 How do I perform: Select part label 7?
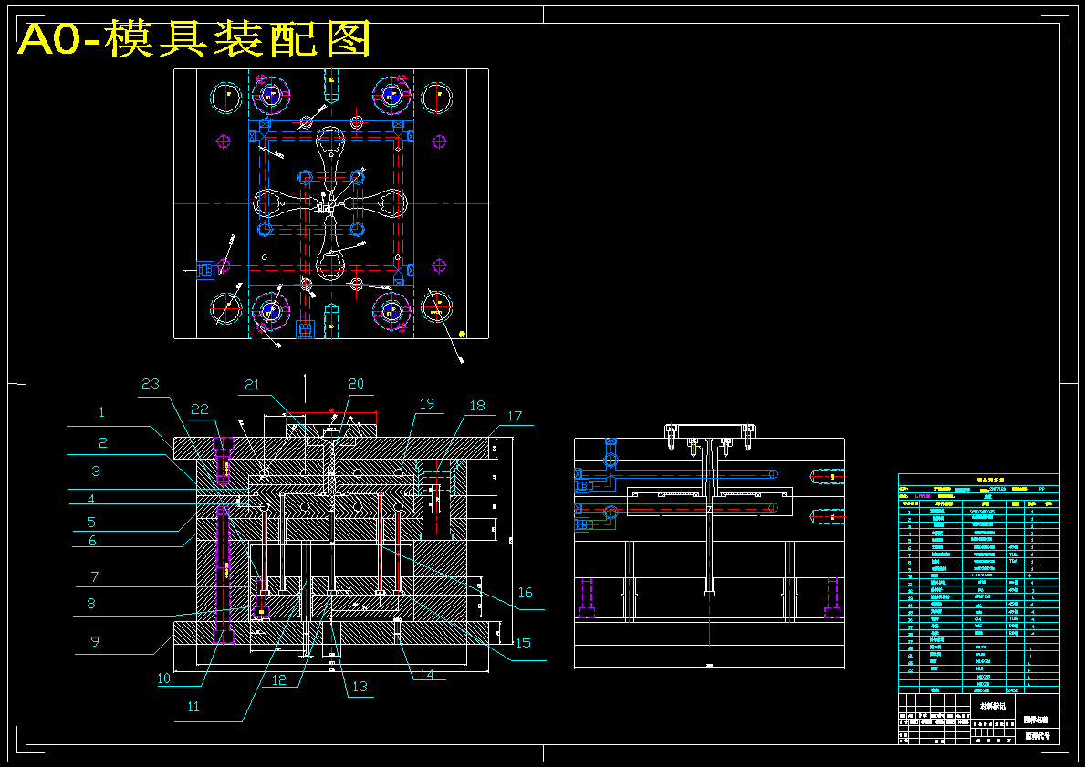tap(95, 576)
